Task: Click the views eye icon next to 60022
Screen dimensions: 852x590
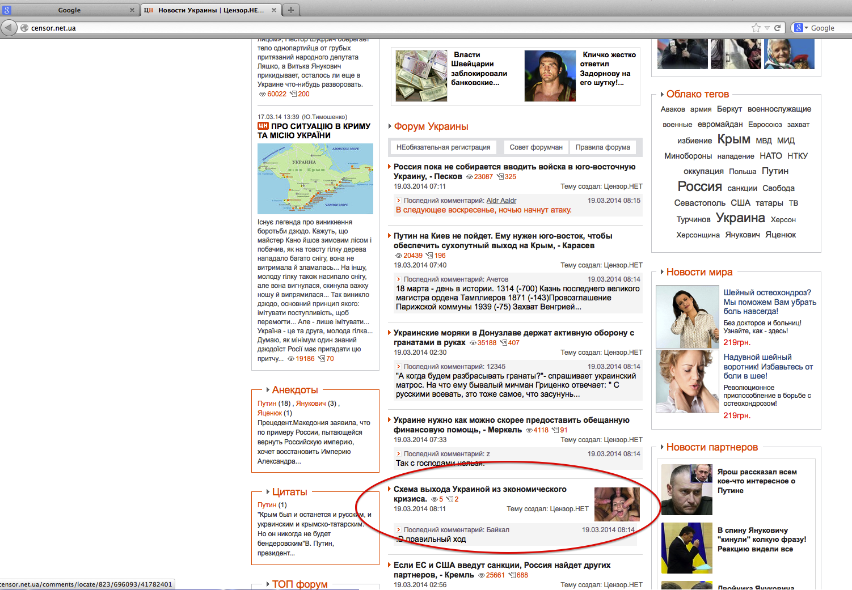Action: click(263, 94)
